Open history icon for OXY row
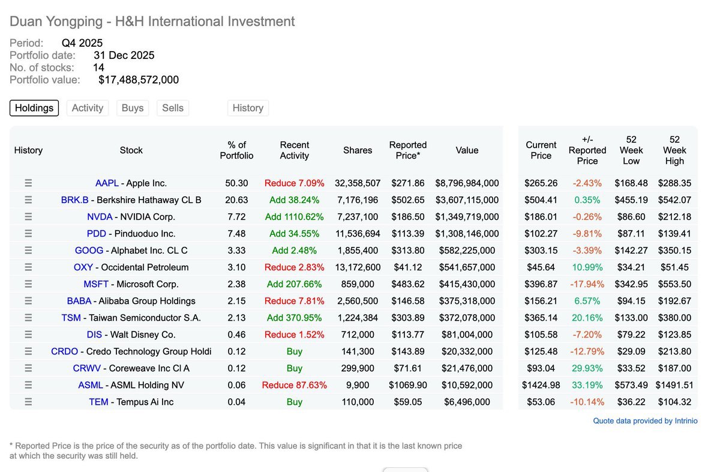The image size is (720, 472). coord(28,267)
